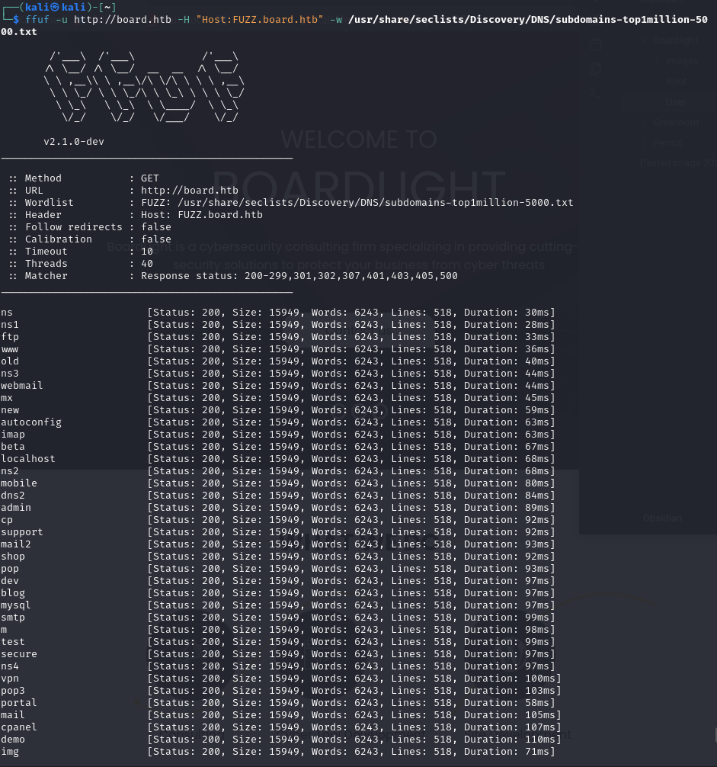The image size is (717, 767).
Task: Click the 'mobile' result row name
Action: [x=18, y=483]
